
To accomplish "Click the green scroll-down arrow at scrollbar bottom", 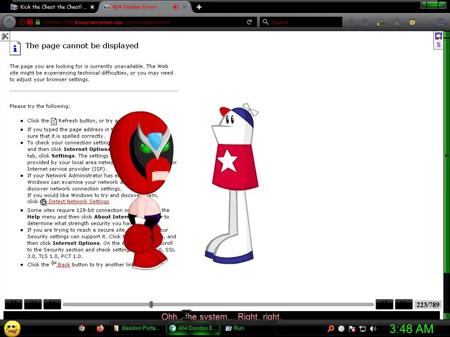I will coord(447,316).
